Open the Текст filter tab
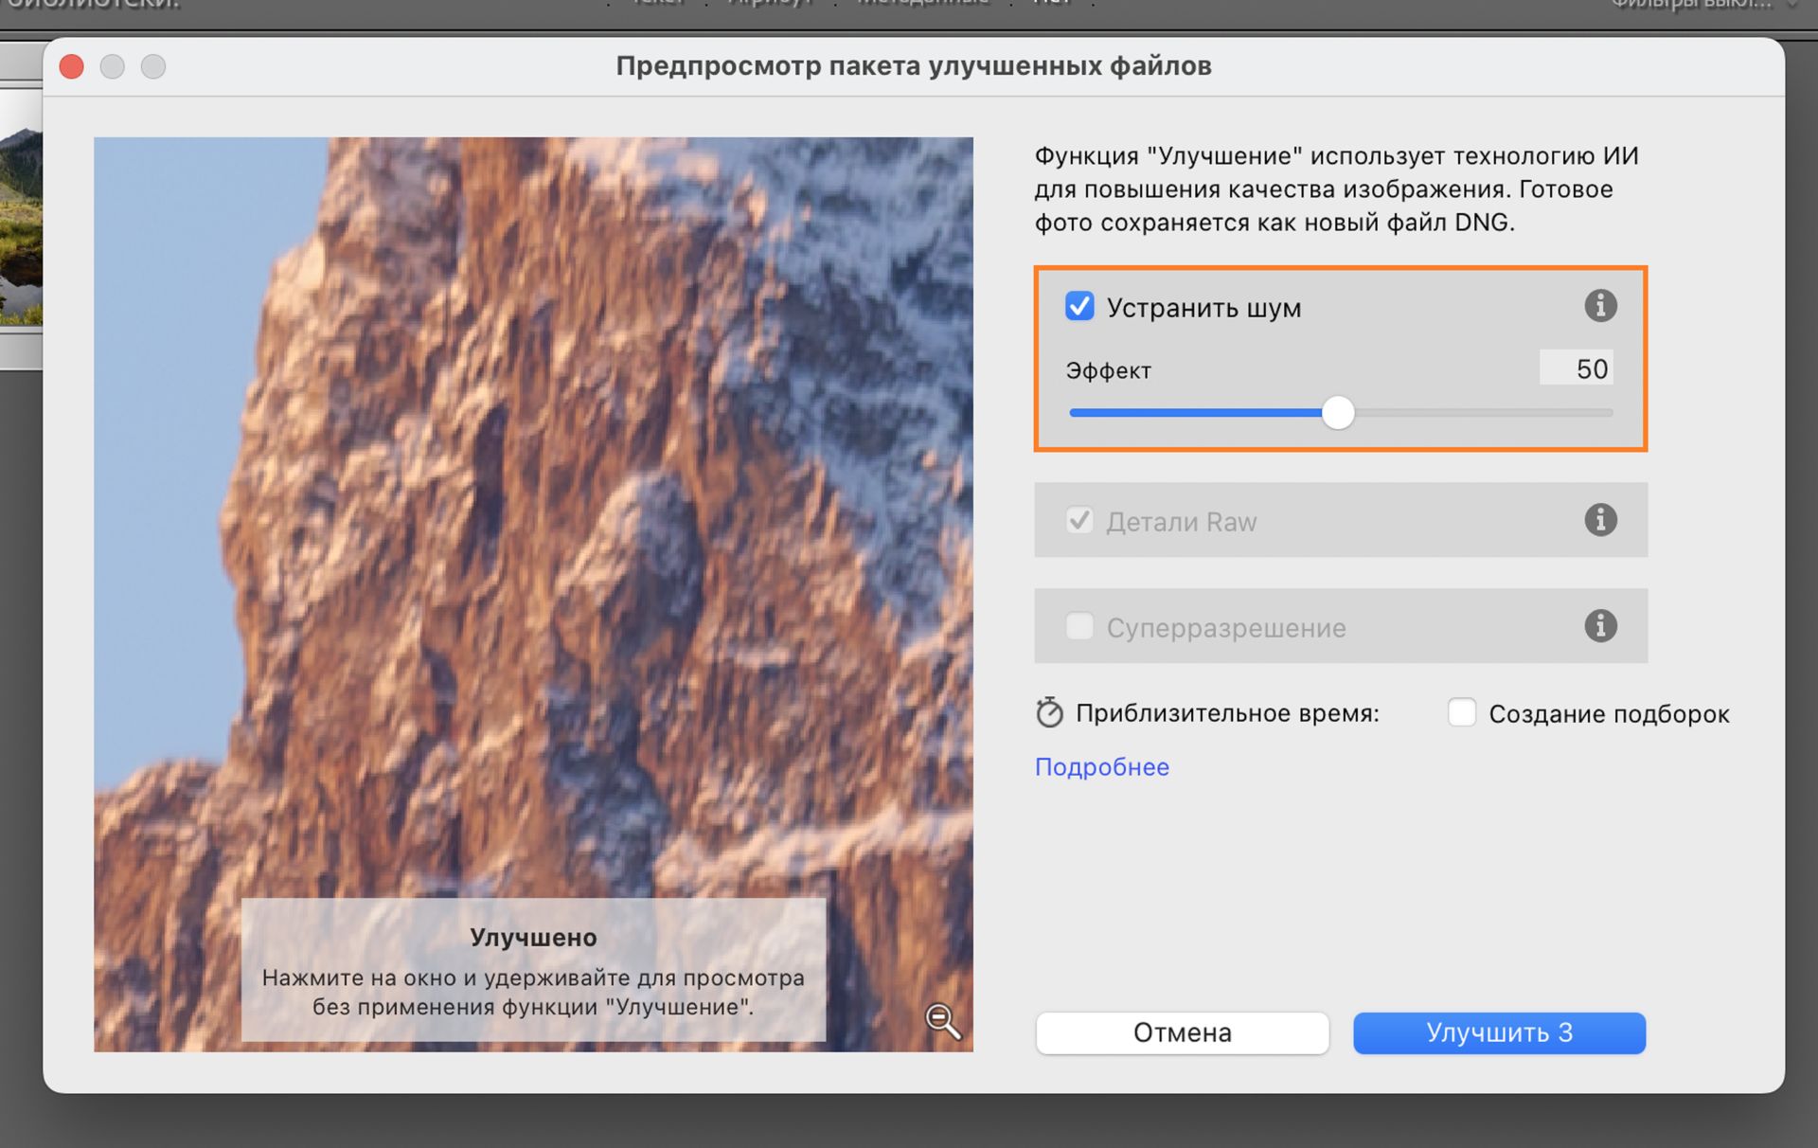The width and height of the screenshot is (1818, 1148). 655,4
